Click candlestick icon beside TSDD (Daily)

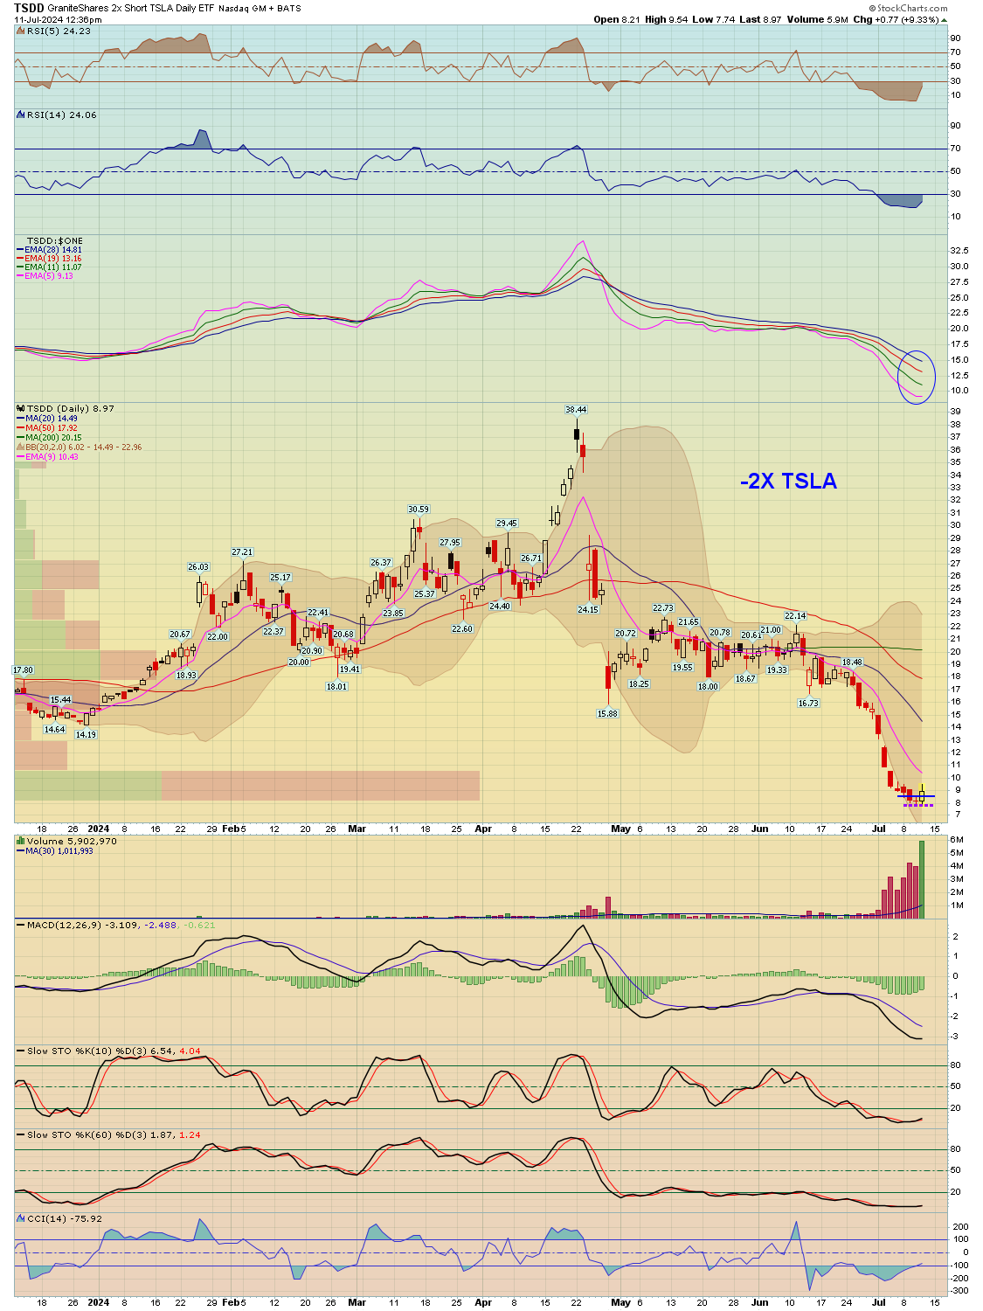(21, 408)
